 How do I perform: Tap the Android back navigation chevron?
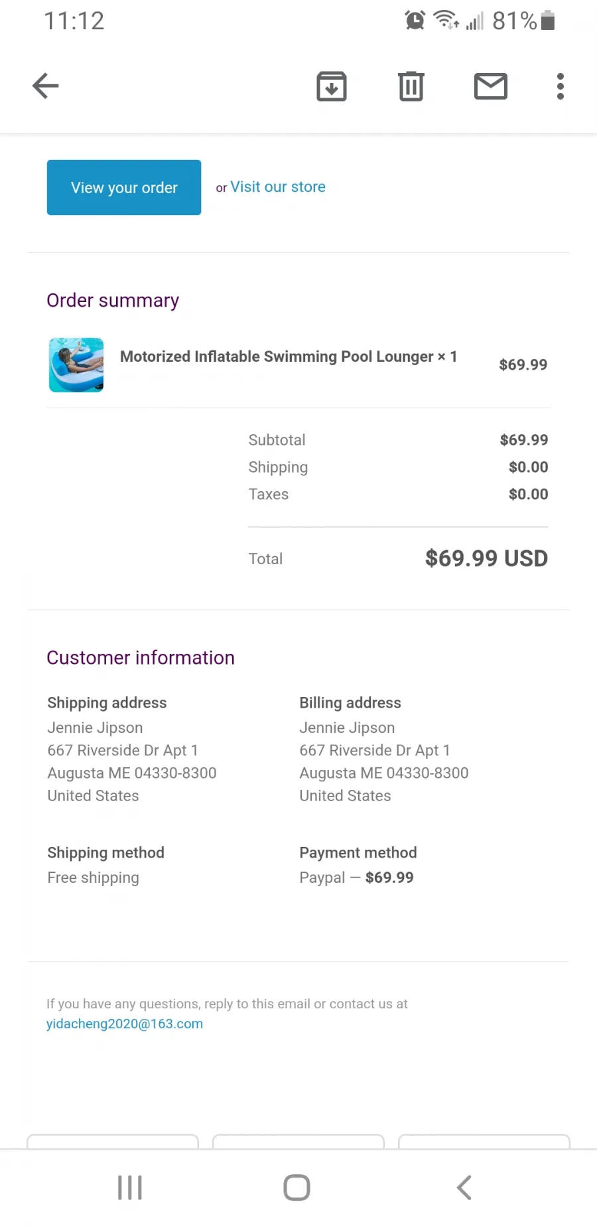coord(464,1188)
